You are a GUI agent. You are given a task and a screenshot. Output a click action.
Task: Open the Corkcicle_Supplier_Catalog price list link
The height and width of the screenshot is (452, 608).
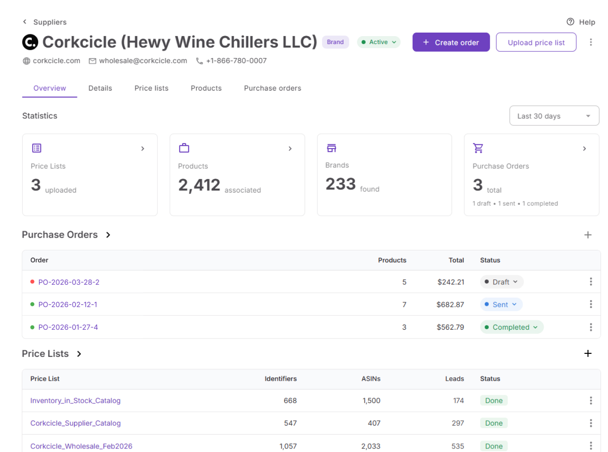point(75,423)
